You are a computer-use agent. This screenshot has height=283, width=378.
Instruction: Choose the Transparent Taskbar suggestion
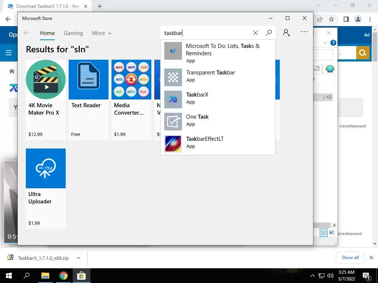coord(218,77)
